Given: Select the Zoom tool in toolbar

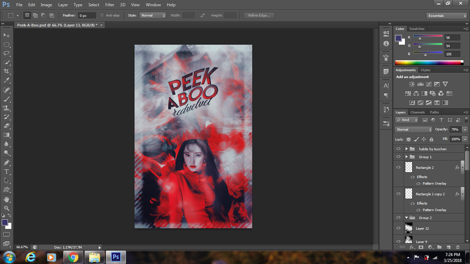Looking at the screenshot, I should pyautogui.click(x=6, y=208).
